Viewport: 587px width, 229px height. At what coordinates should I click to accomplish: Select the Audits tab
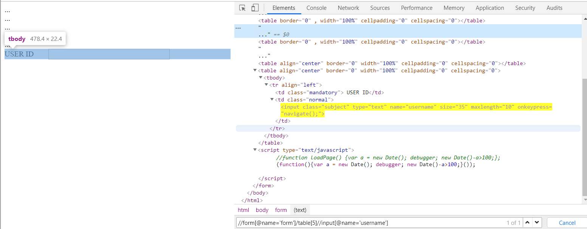point(554,8)
